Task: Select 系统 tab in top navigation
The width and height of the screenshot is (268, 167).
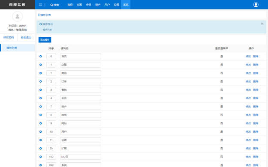Action: 126,5
